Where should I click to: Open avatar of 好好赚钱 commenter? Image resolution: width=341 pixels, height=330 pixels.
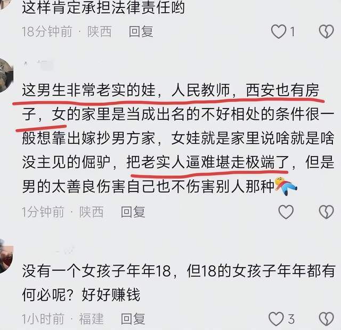(6, 256)
